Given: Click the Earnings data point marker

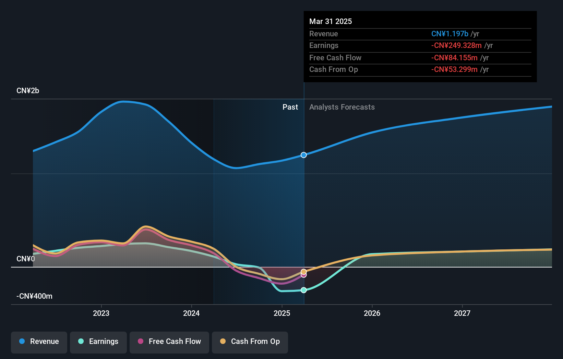Looking at the screenshot, I should pyautogui.click(x=304, y=290).
